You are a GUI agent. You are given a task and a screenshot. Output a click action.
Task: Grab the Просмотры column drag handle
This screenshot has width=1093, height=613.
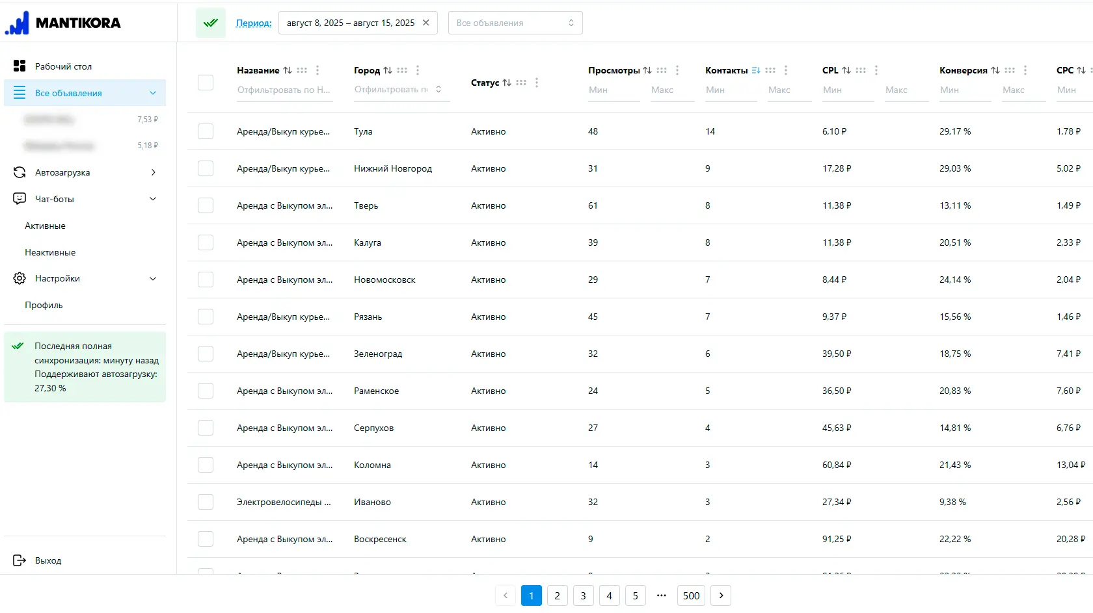click(662, 70)
